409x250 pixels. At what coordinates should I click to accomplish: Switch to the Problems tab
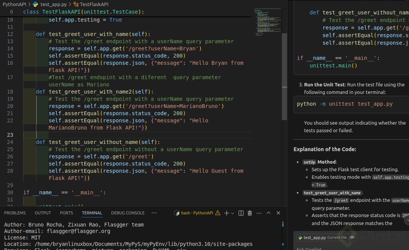tap(15, 213)
